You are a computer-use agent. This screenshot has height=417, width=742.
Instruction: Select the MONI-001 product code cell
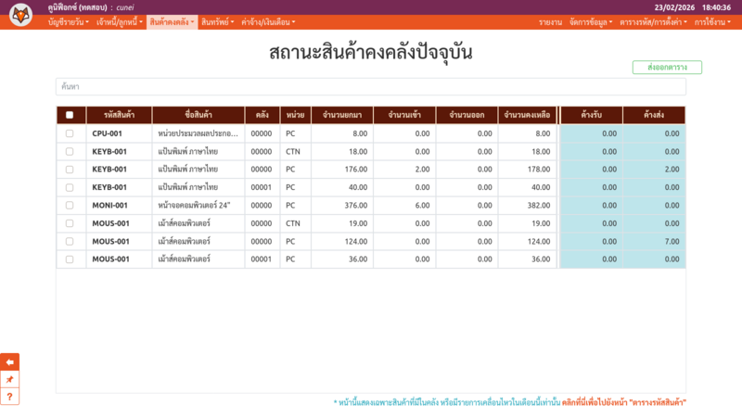tap(119, 205)
